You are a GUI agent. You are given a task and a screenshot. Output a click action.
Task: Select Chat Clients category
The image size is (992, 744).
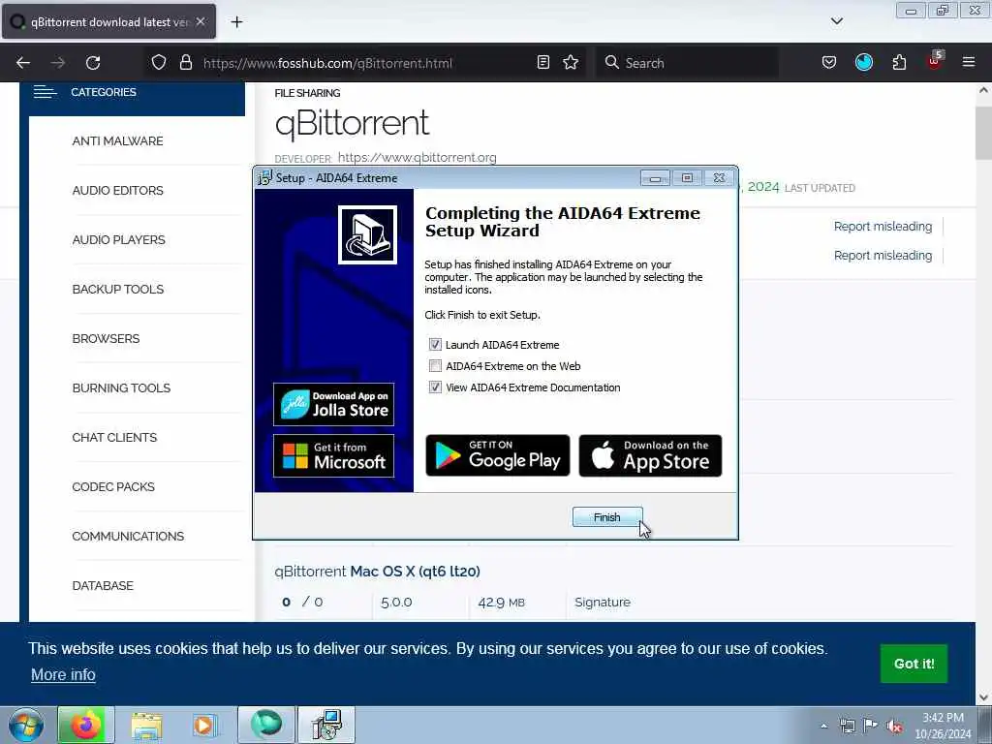tap(114, 437)
